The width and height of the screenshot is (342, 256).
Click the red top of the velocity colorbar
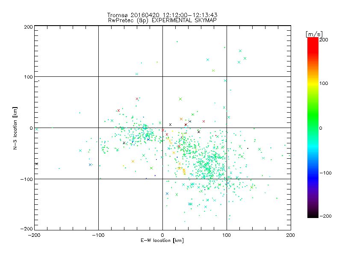[x=313, y=40]
